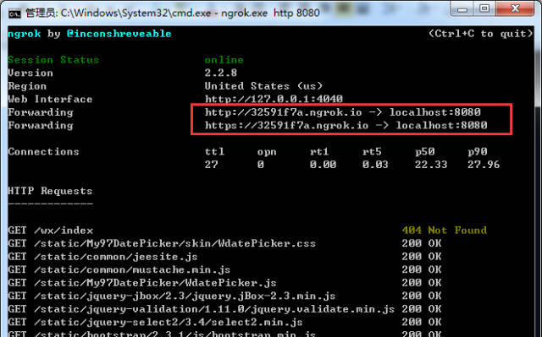Image resolution: width=542 pixels, height=337 pixels.
Task: Click the '@inconshreveable' author text
Action: click(x=119, y=34)
